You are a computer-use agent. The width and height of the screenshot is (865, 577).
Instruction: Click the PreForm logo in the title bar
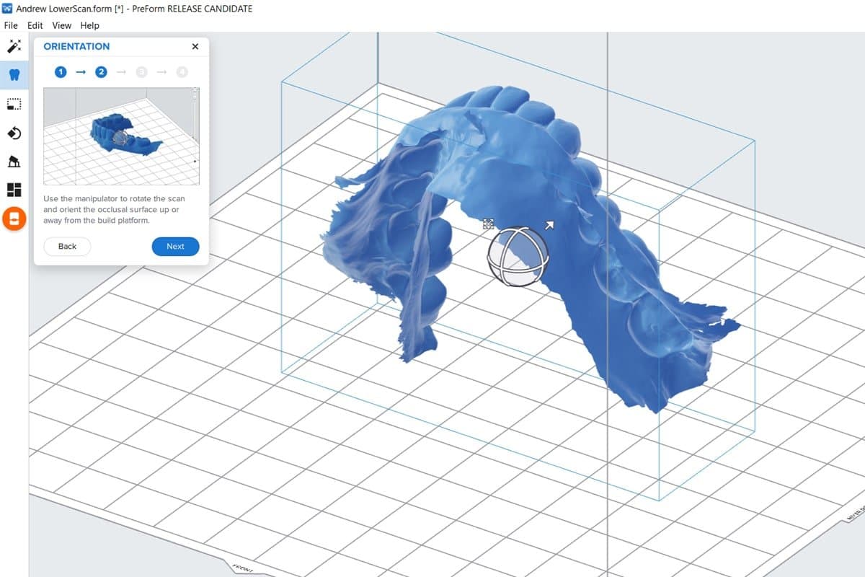coord(7,8)
